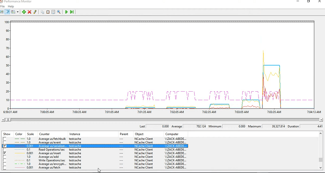Viewport: 325px width, 173px height.
Task: Click the Last value field
Action: click(x=158, y=126)
